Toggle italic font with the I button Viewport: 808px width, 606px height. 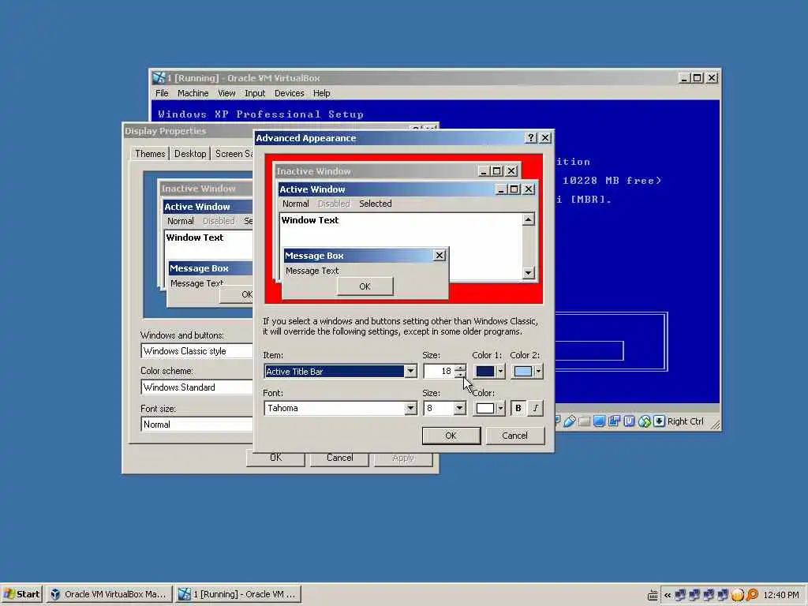[536, 408]
